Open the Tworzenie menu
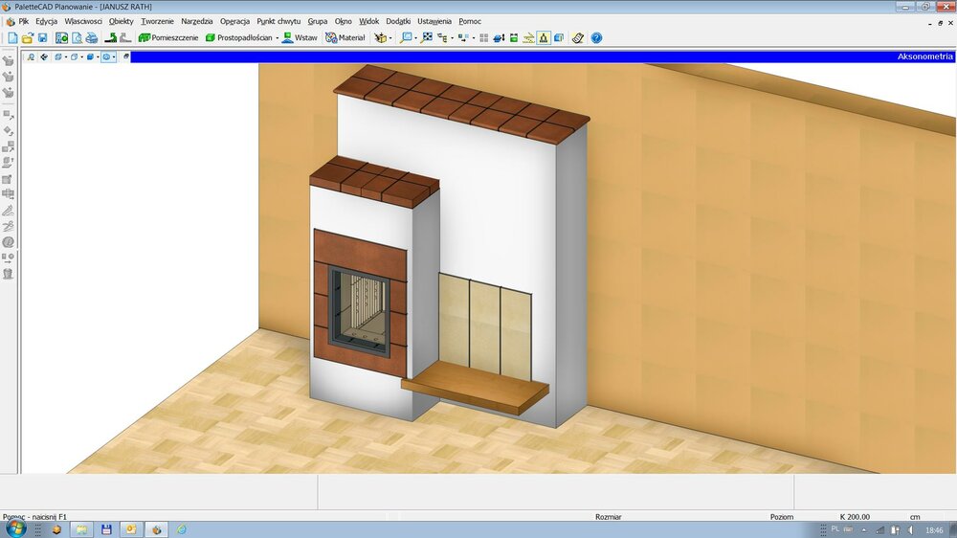The width and height of the screenshot is (957, 538). [x=157, y=21]
